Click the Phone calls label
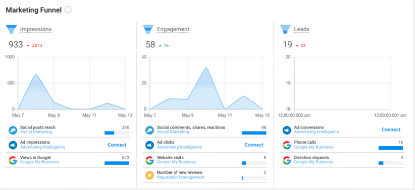Image resolution: width=415 pixels, height=190 pixels. [305, 143]
